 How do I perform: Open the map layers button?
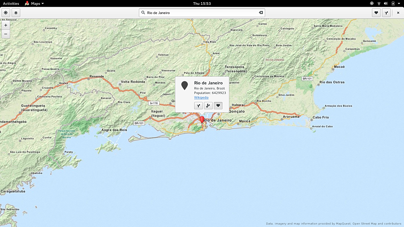pos(16,13)
